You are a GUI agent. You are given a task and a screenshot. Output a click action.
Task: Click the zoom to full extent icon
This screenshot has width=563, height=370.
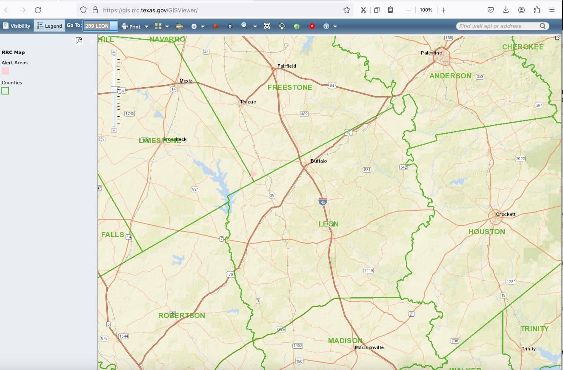tap(267, 26)
